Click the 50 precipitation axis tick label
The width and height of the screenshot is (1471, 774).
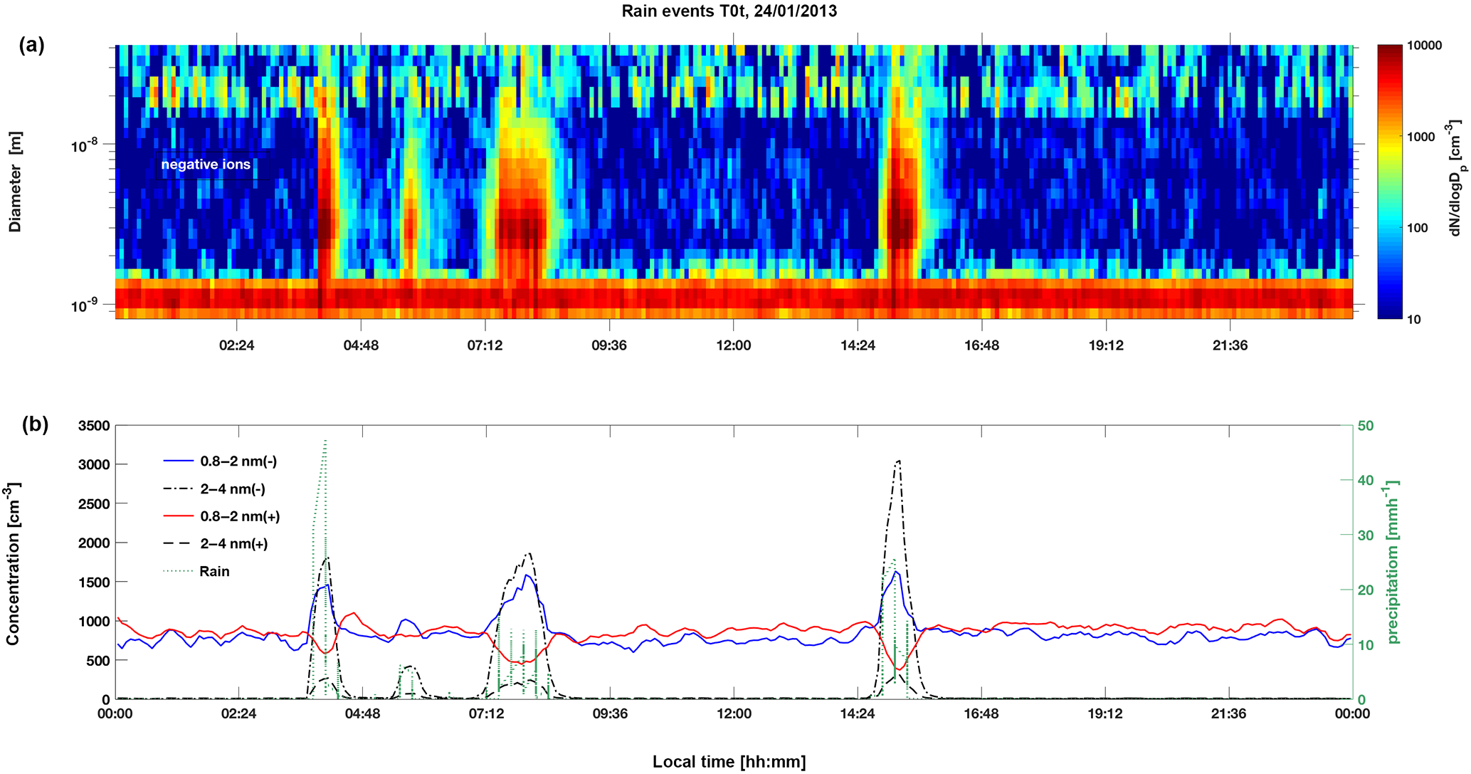[1366, 426]
